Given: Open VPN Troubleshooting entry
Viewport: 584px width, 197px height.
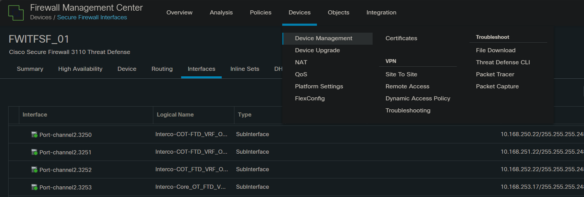Looking at the screenshot, I should [x=408, y=110].
